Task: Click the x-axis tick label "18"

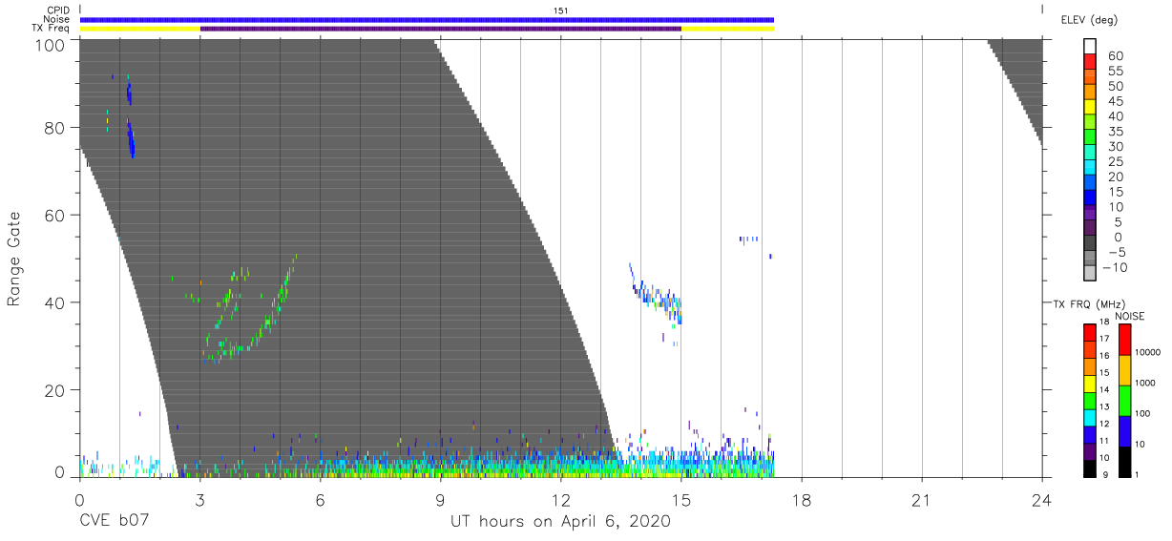Action: pyautogui.click(x=802, y=498)
